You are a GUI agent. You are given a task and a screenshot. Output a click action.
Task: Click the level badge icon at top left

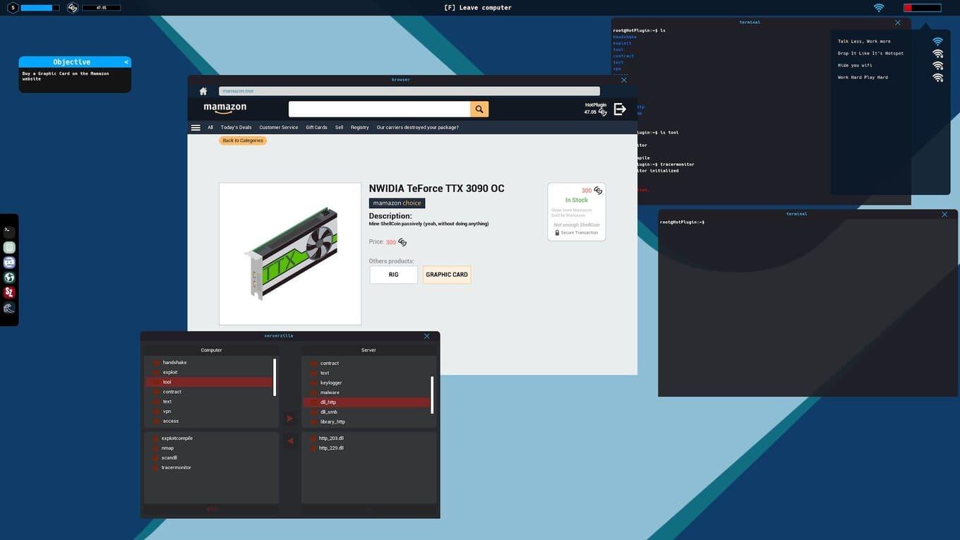(13, 8)
